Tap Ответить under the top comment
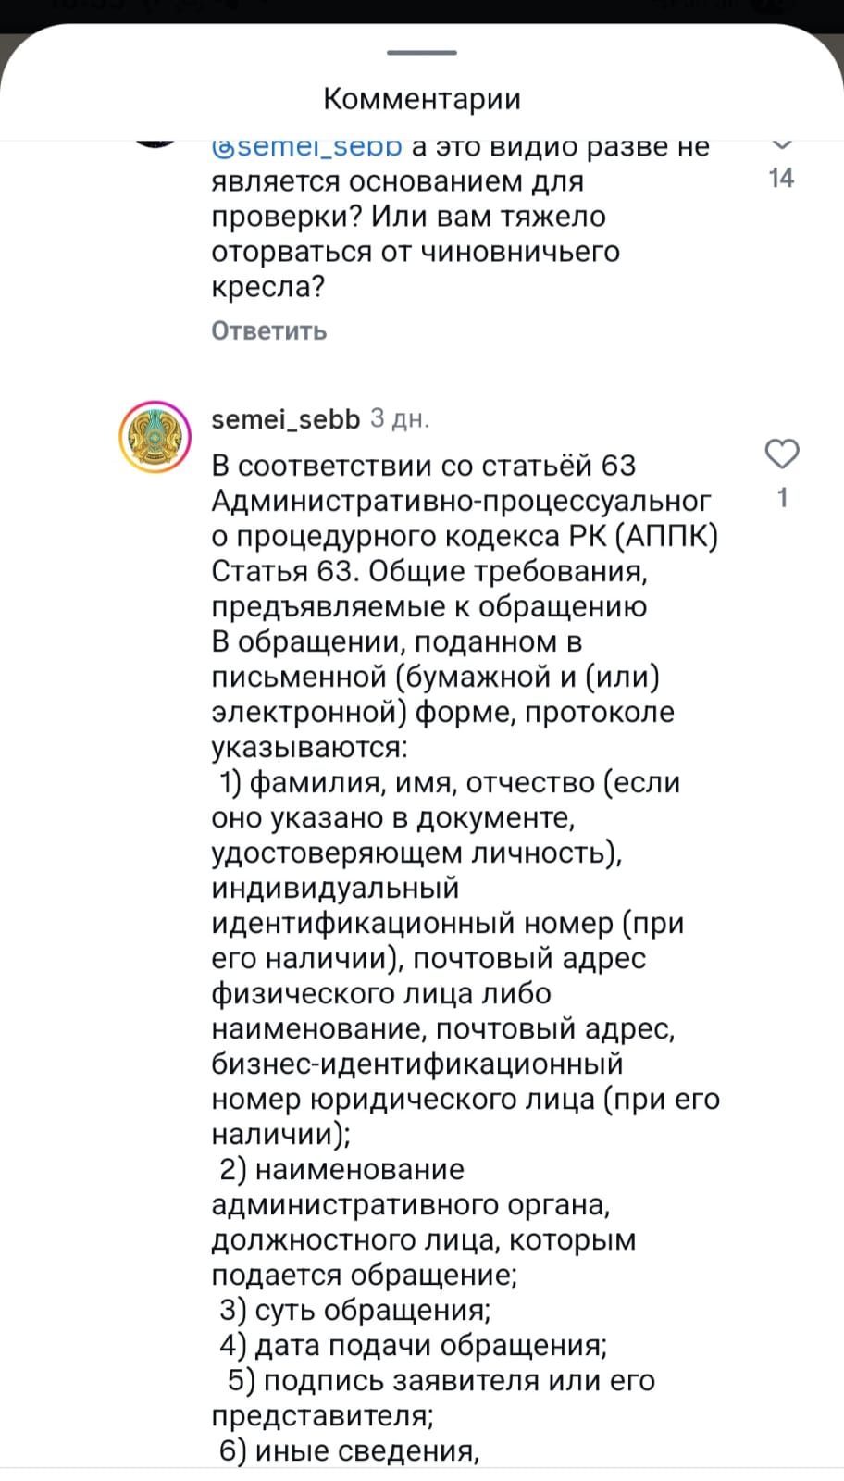 268,330
